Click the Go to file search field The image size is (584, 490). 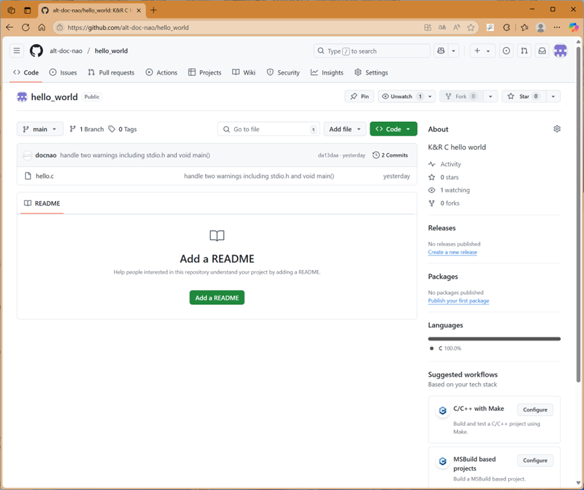268,129
